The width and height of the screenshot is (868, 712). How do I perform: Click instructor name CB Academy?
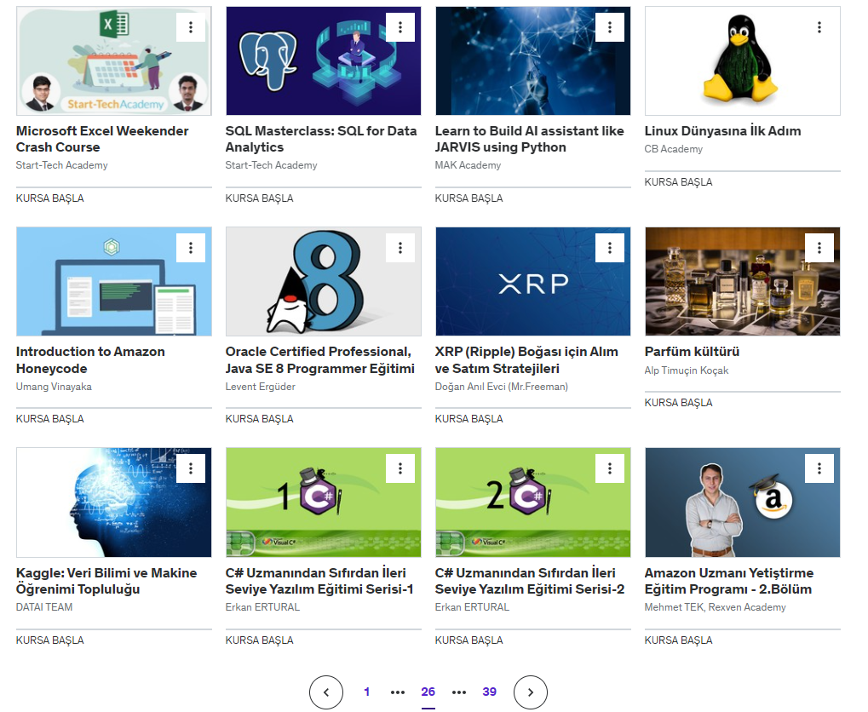(674, 149)
